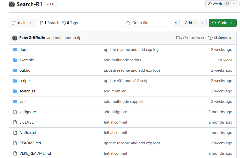Open the LICENSE file
The image size is (240, 158).
(x=26, y=122)
